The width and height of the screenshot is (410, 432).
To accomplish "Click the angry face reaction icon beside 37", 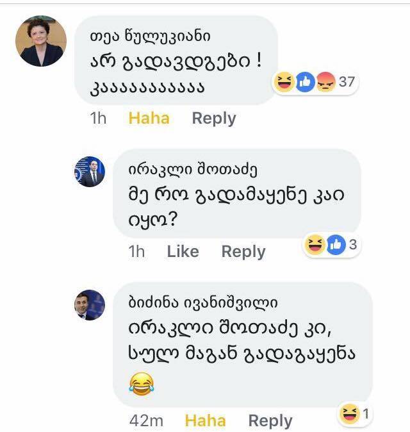I will tap(325, 82).
